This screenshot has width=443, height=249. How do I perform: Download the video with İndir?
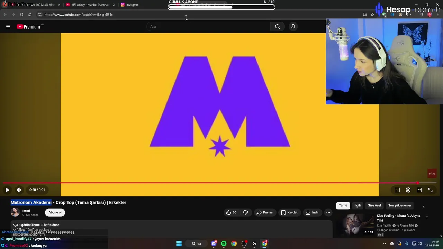[312, 212]
